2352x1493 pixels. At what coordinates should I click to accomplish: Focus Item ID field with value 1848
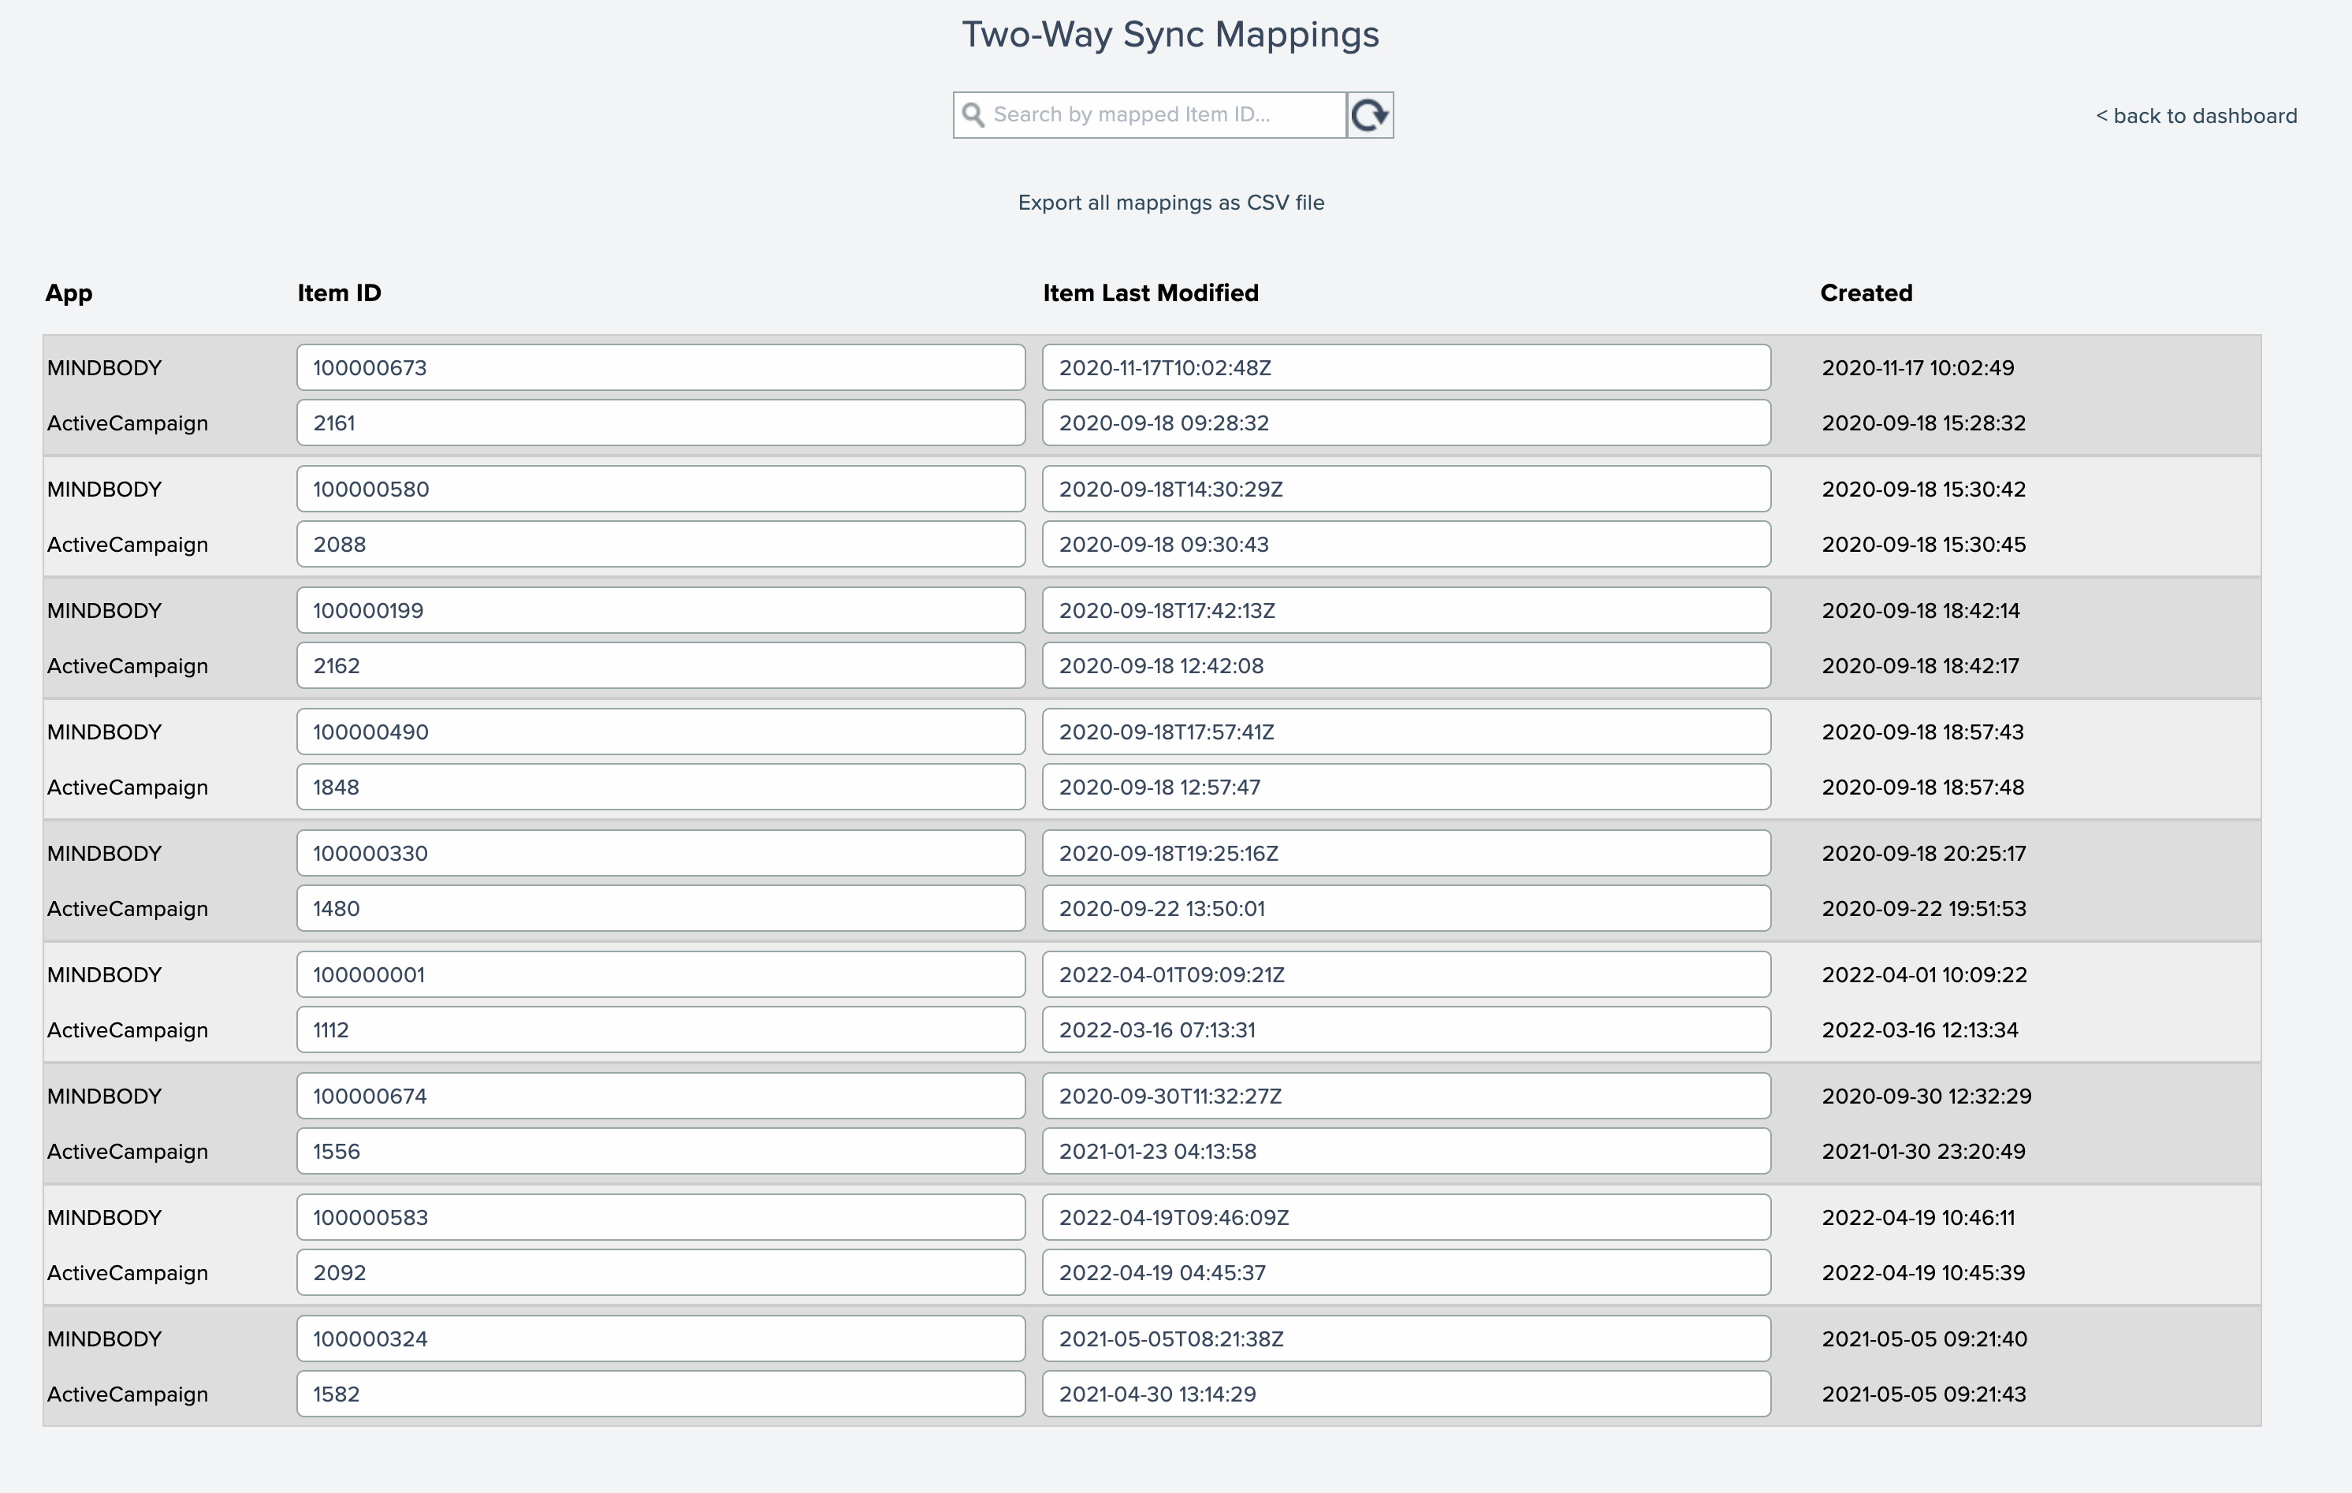click(x=661, y=787)
